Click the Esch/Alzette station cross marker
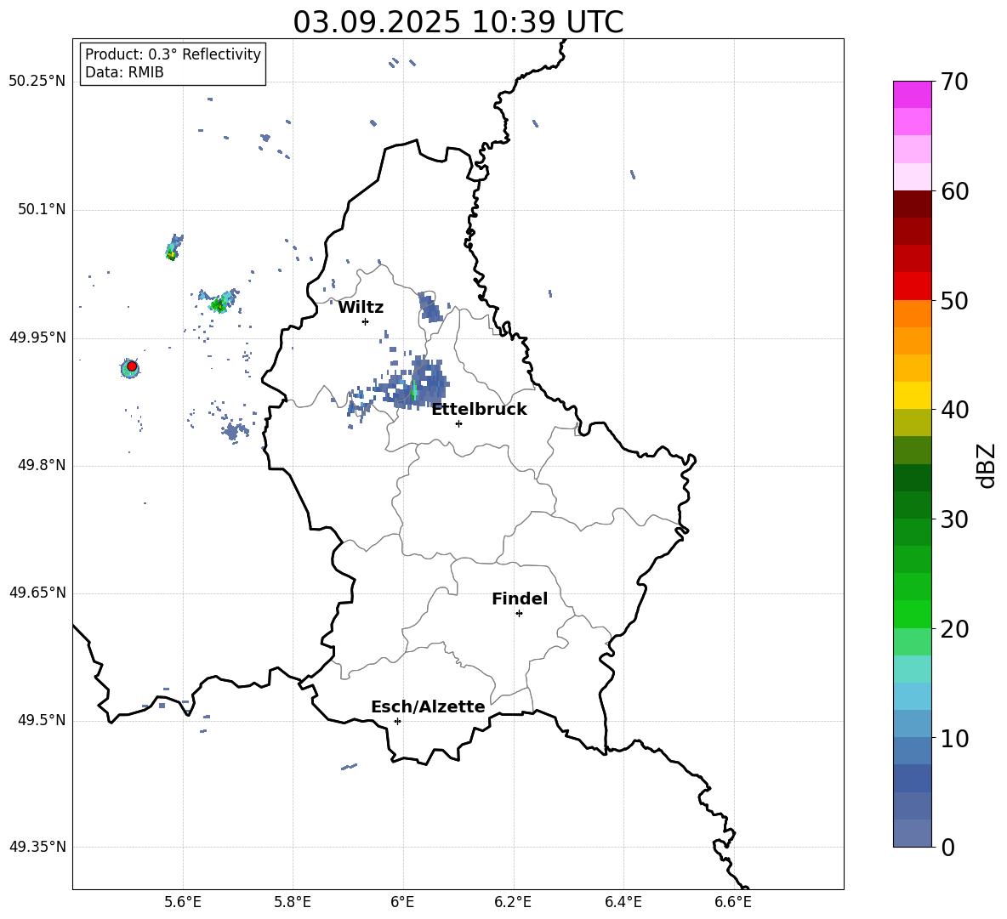This screenshot has height=919, width=1007. coord(397,721)
